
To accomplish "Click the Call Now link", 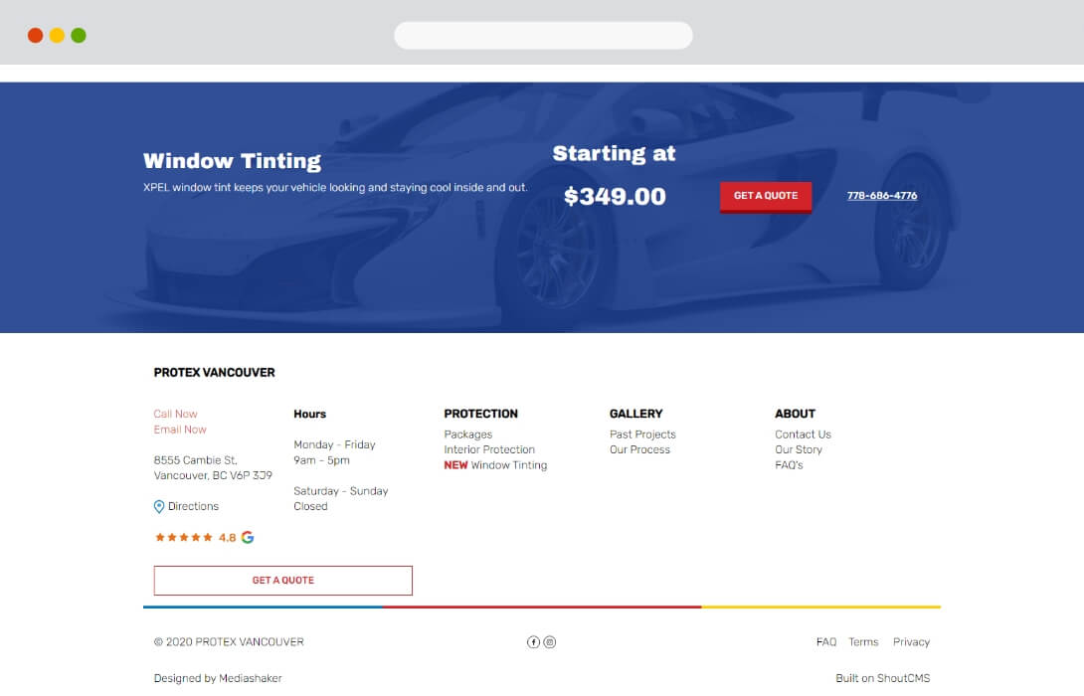I will tap(176, 414).
